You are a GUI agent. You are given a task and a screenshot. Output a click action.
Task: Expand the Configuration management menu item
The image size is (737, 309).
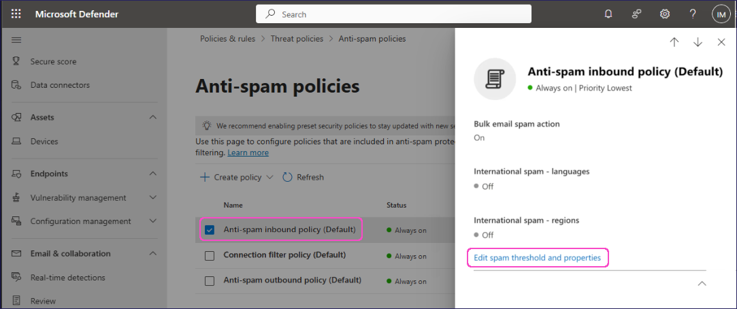pyautogui.click(x=152, y=221)
